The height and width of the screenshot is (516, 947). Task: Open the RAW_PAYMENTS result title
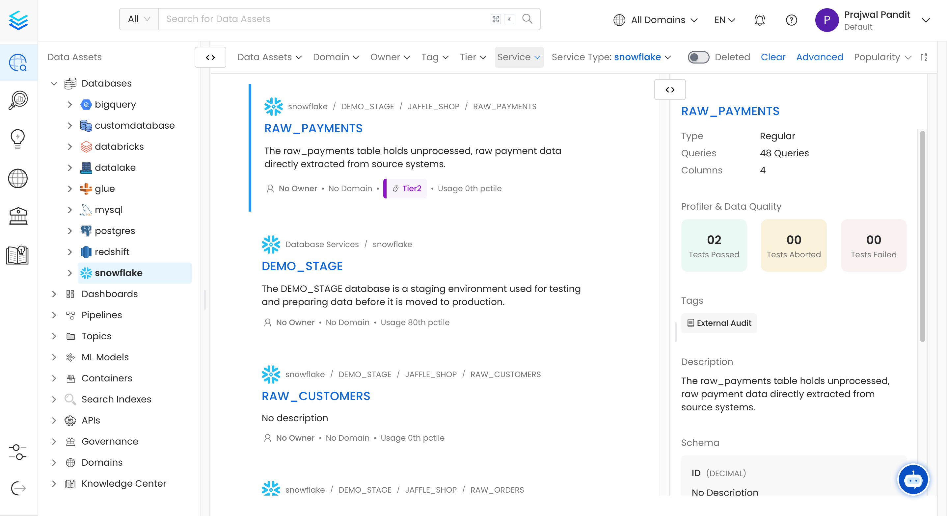[313, 128]
